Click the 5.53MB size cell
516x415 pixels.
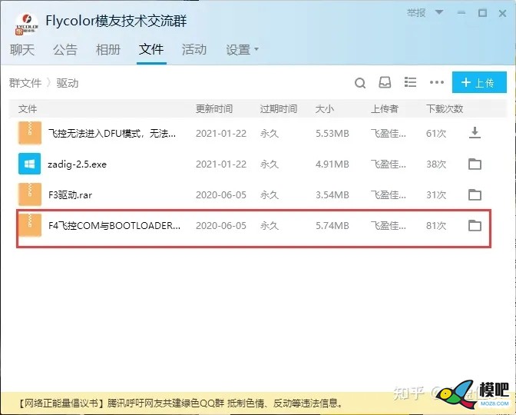(x=332, y=134)
